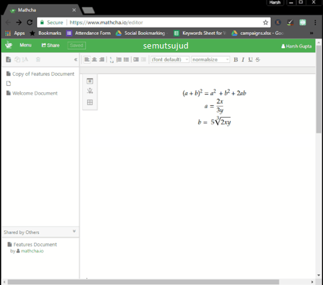Click the insert drawing/diagram icon in side panel
Image resolution: width=323 pixels, height=285 pixels.
(90, 91)
